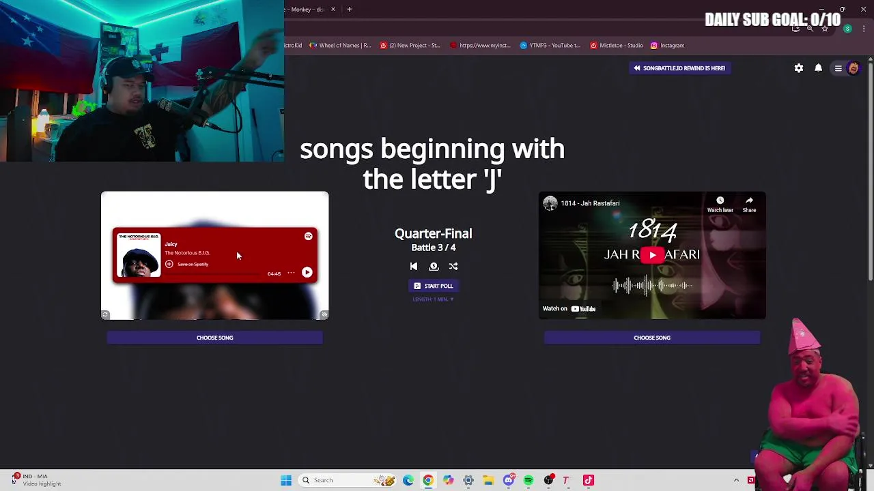The width and height of the screenshot is (874, 491).
Task: Open OBS Studio from taskbar
Action: [x=548, y=480]
